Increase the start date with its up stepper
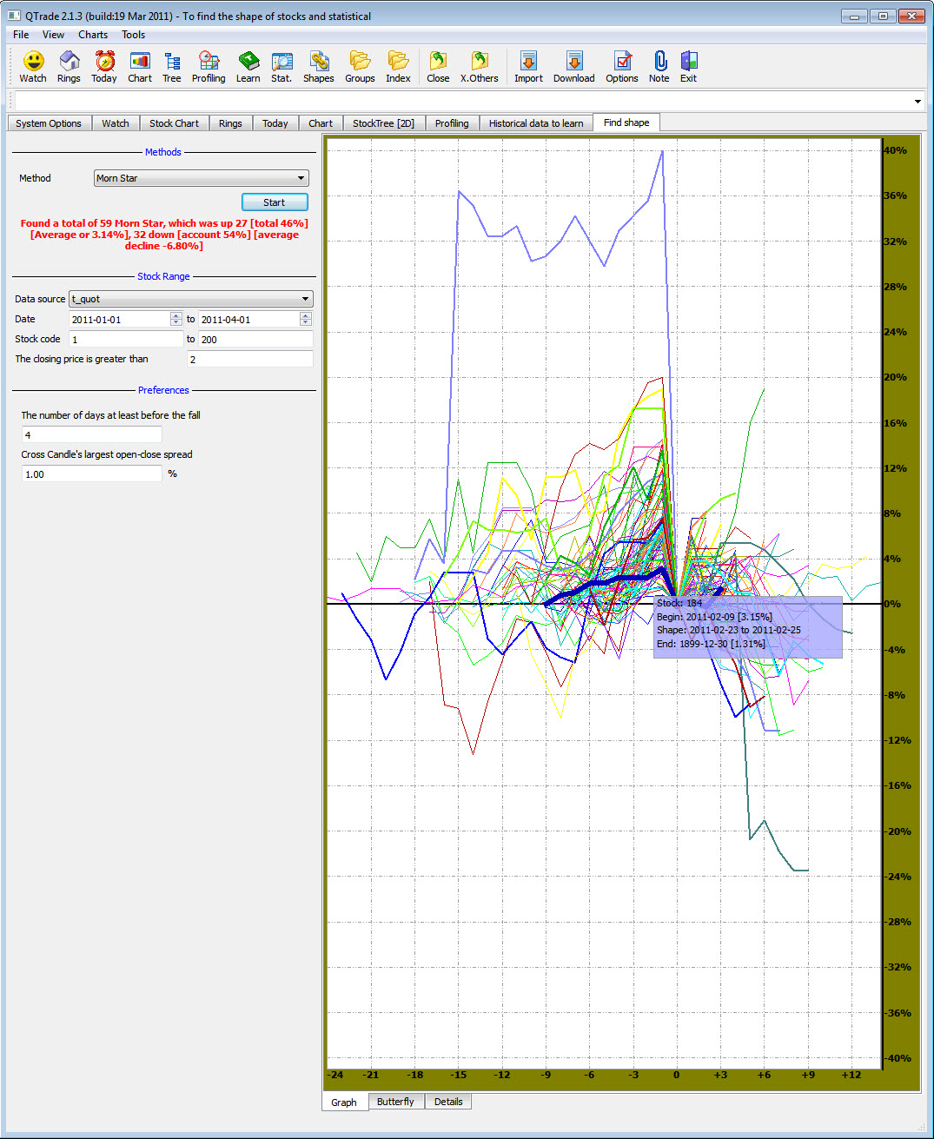 [x=178, y=315]
